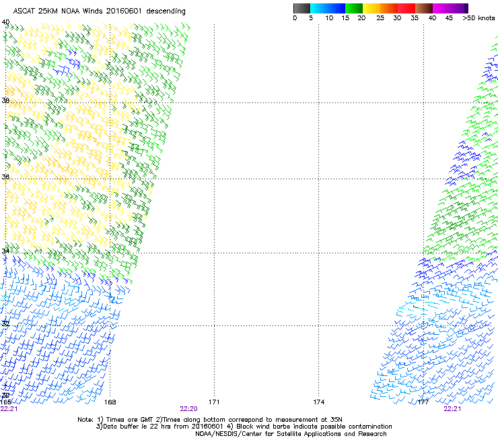Click the NOAA/NESDIS credit line
Image resolution: width=498 pixels, height=438 pixels.
[291, 434]
